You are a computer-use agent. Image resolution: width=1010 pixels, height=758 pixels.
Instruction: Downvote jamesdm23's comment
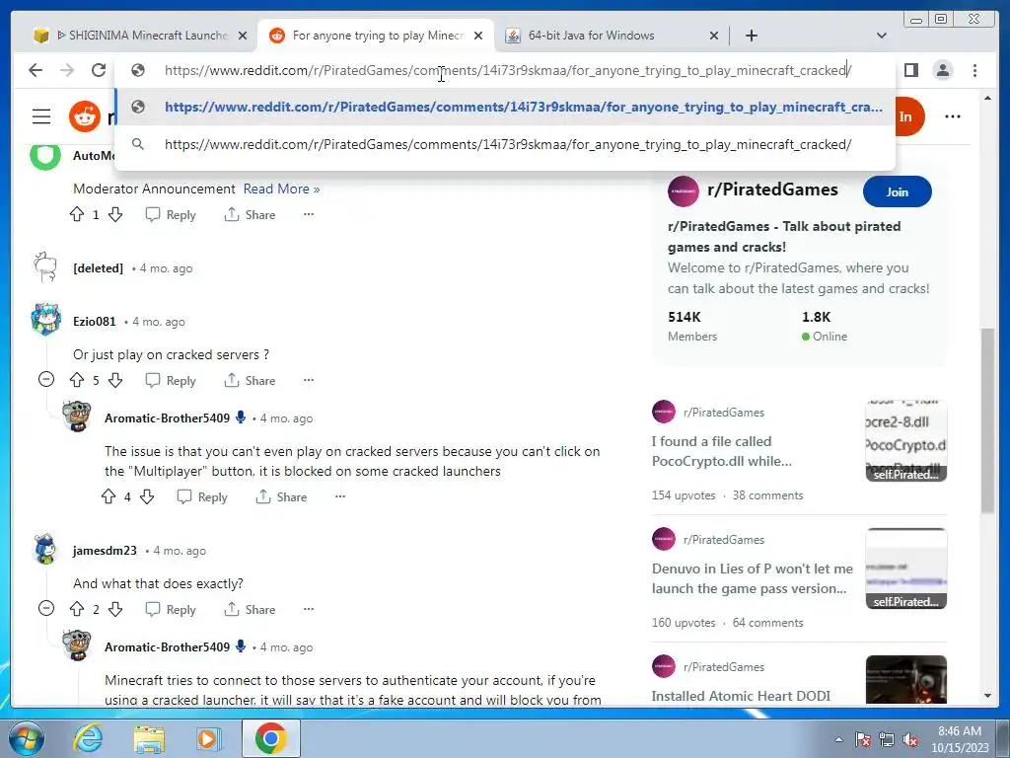click(115, 608)
